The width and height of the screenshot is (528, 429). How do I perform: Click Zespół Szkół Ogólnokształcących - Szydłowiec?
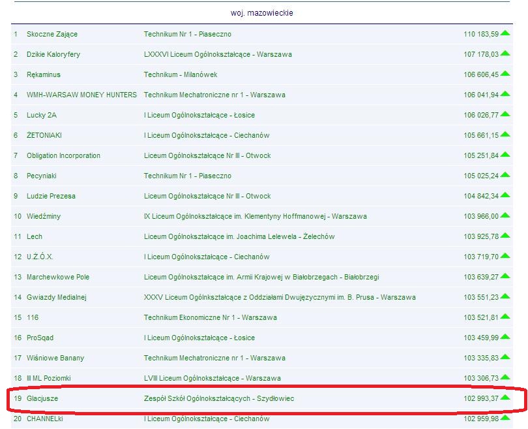coord(219,398)
